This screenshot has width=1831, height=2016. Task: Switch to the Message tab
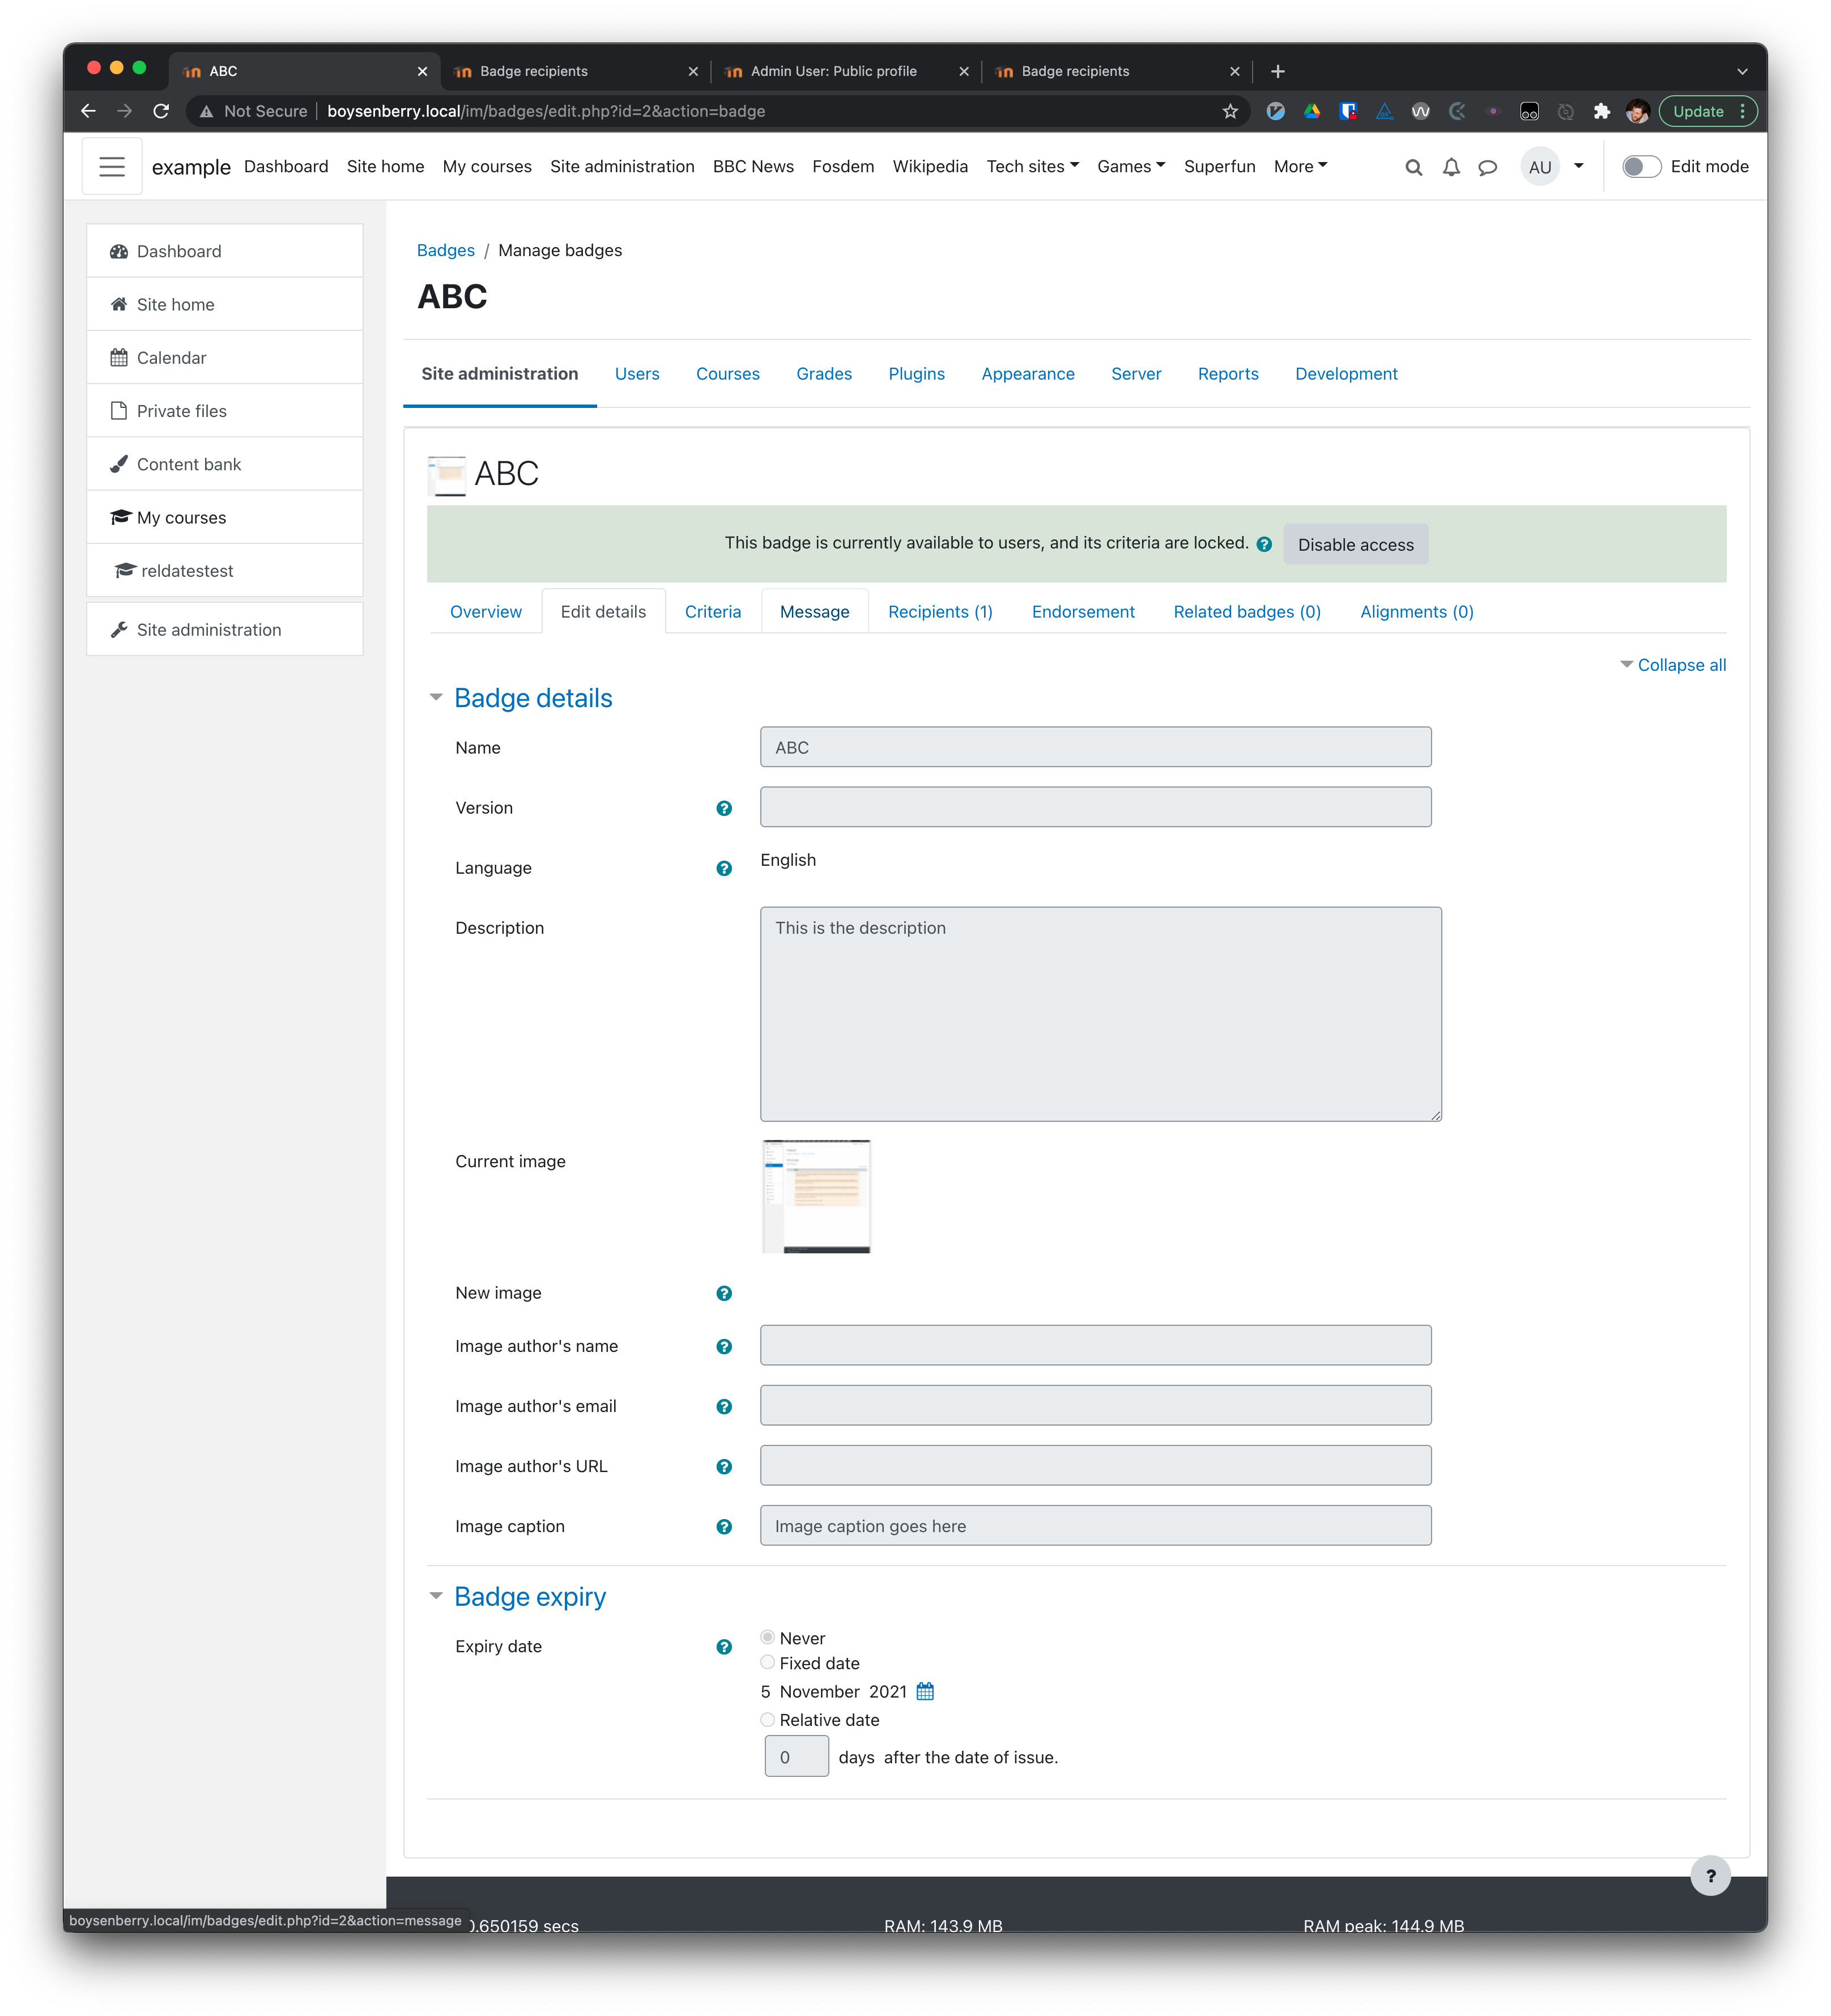814,612
